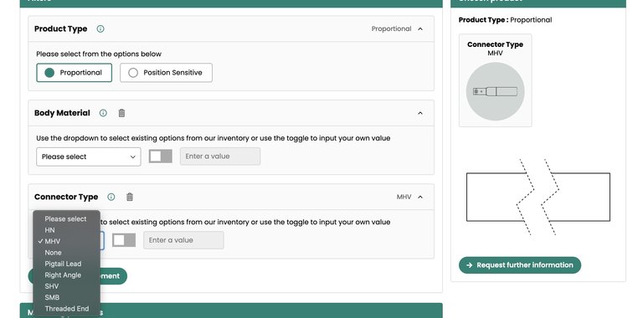Choose None from the connector list

pyautogui.click(x=66, y=253)
